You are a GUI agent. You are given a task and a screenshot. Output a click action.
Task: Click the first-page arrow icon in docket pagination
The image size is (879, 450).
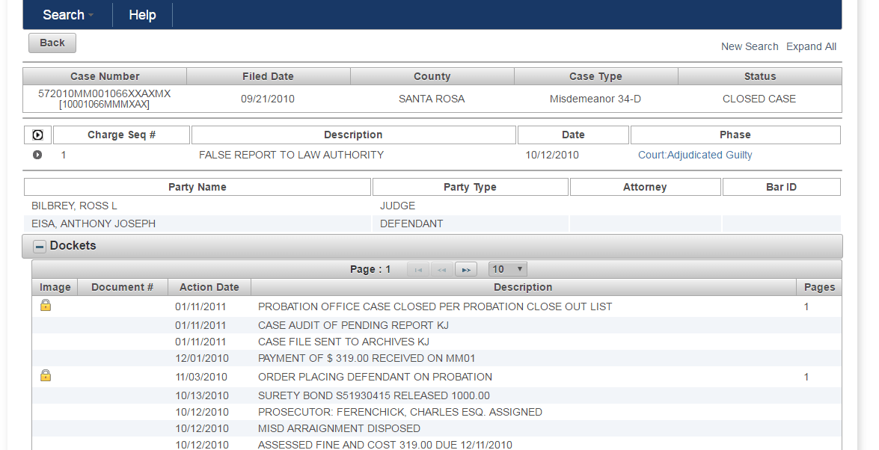click(418, 269)
